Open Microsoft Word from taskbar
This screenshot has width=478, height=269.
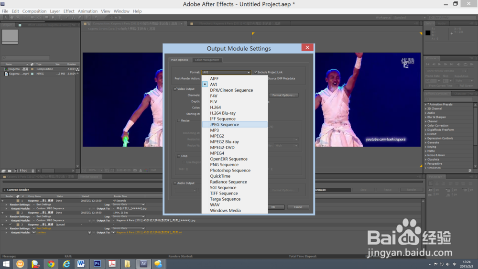(x=81, y=264)
